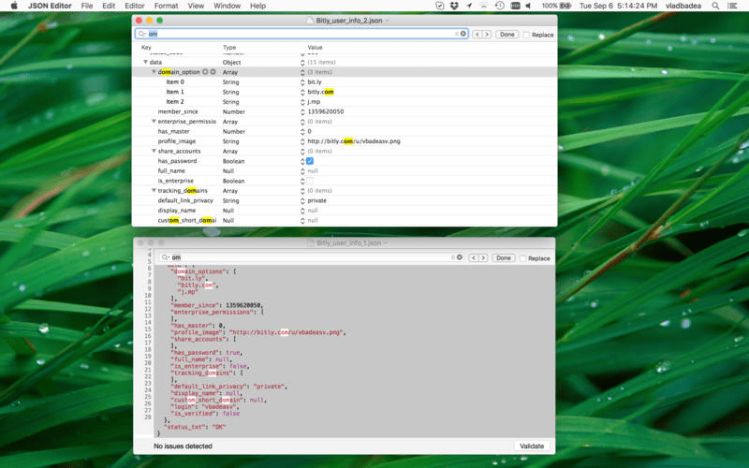Click the remove row button beside domain_option
The image size is (749, 468).
click(x=213, y=72)
